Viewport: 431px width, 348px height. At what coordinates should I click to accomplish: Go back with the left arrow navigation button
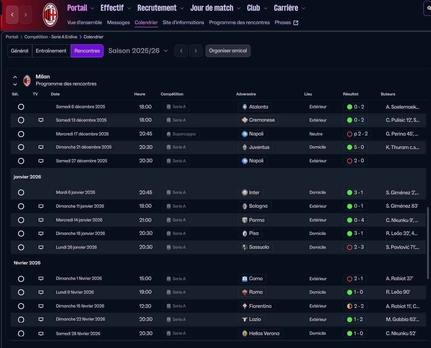point(12,15)
